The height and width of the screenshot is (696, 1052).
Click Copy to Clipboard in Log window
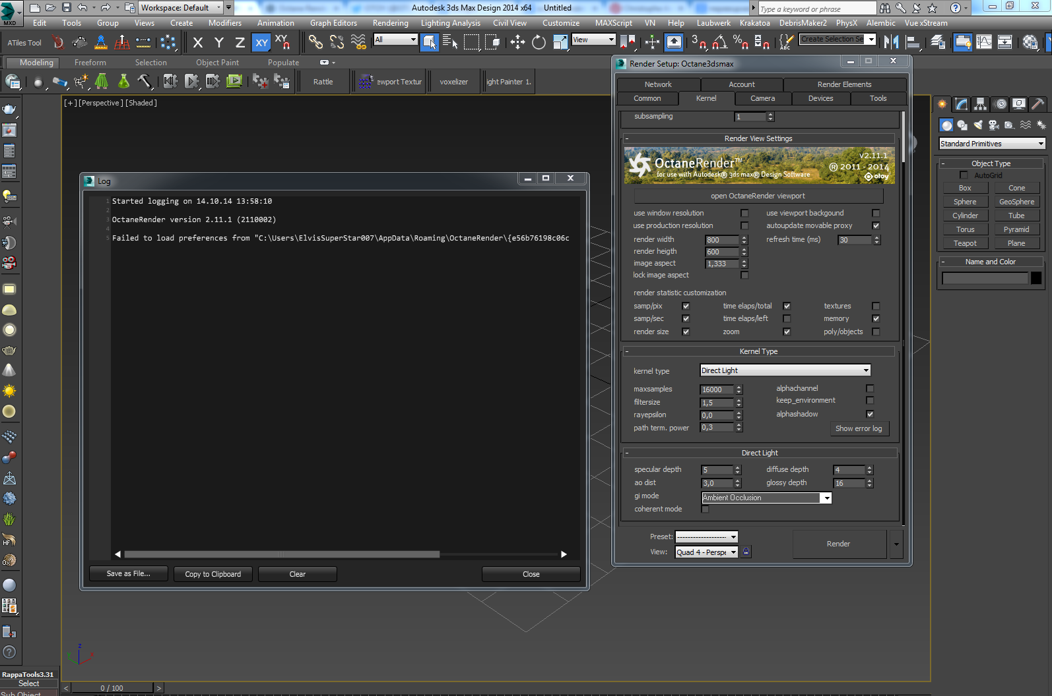(213, 574)
